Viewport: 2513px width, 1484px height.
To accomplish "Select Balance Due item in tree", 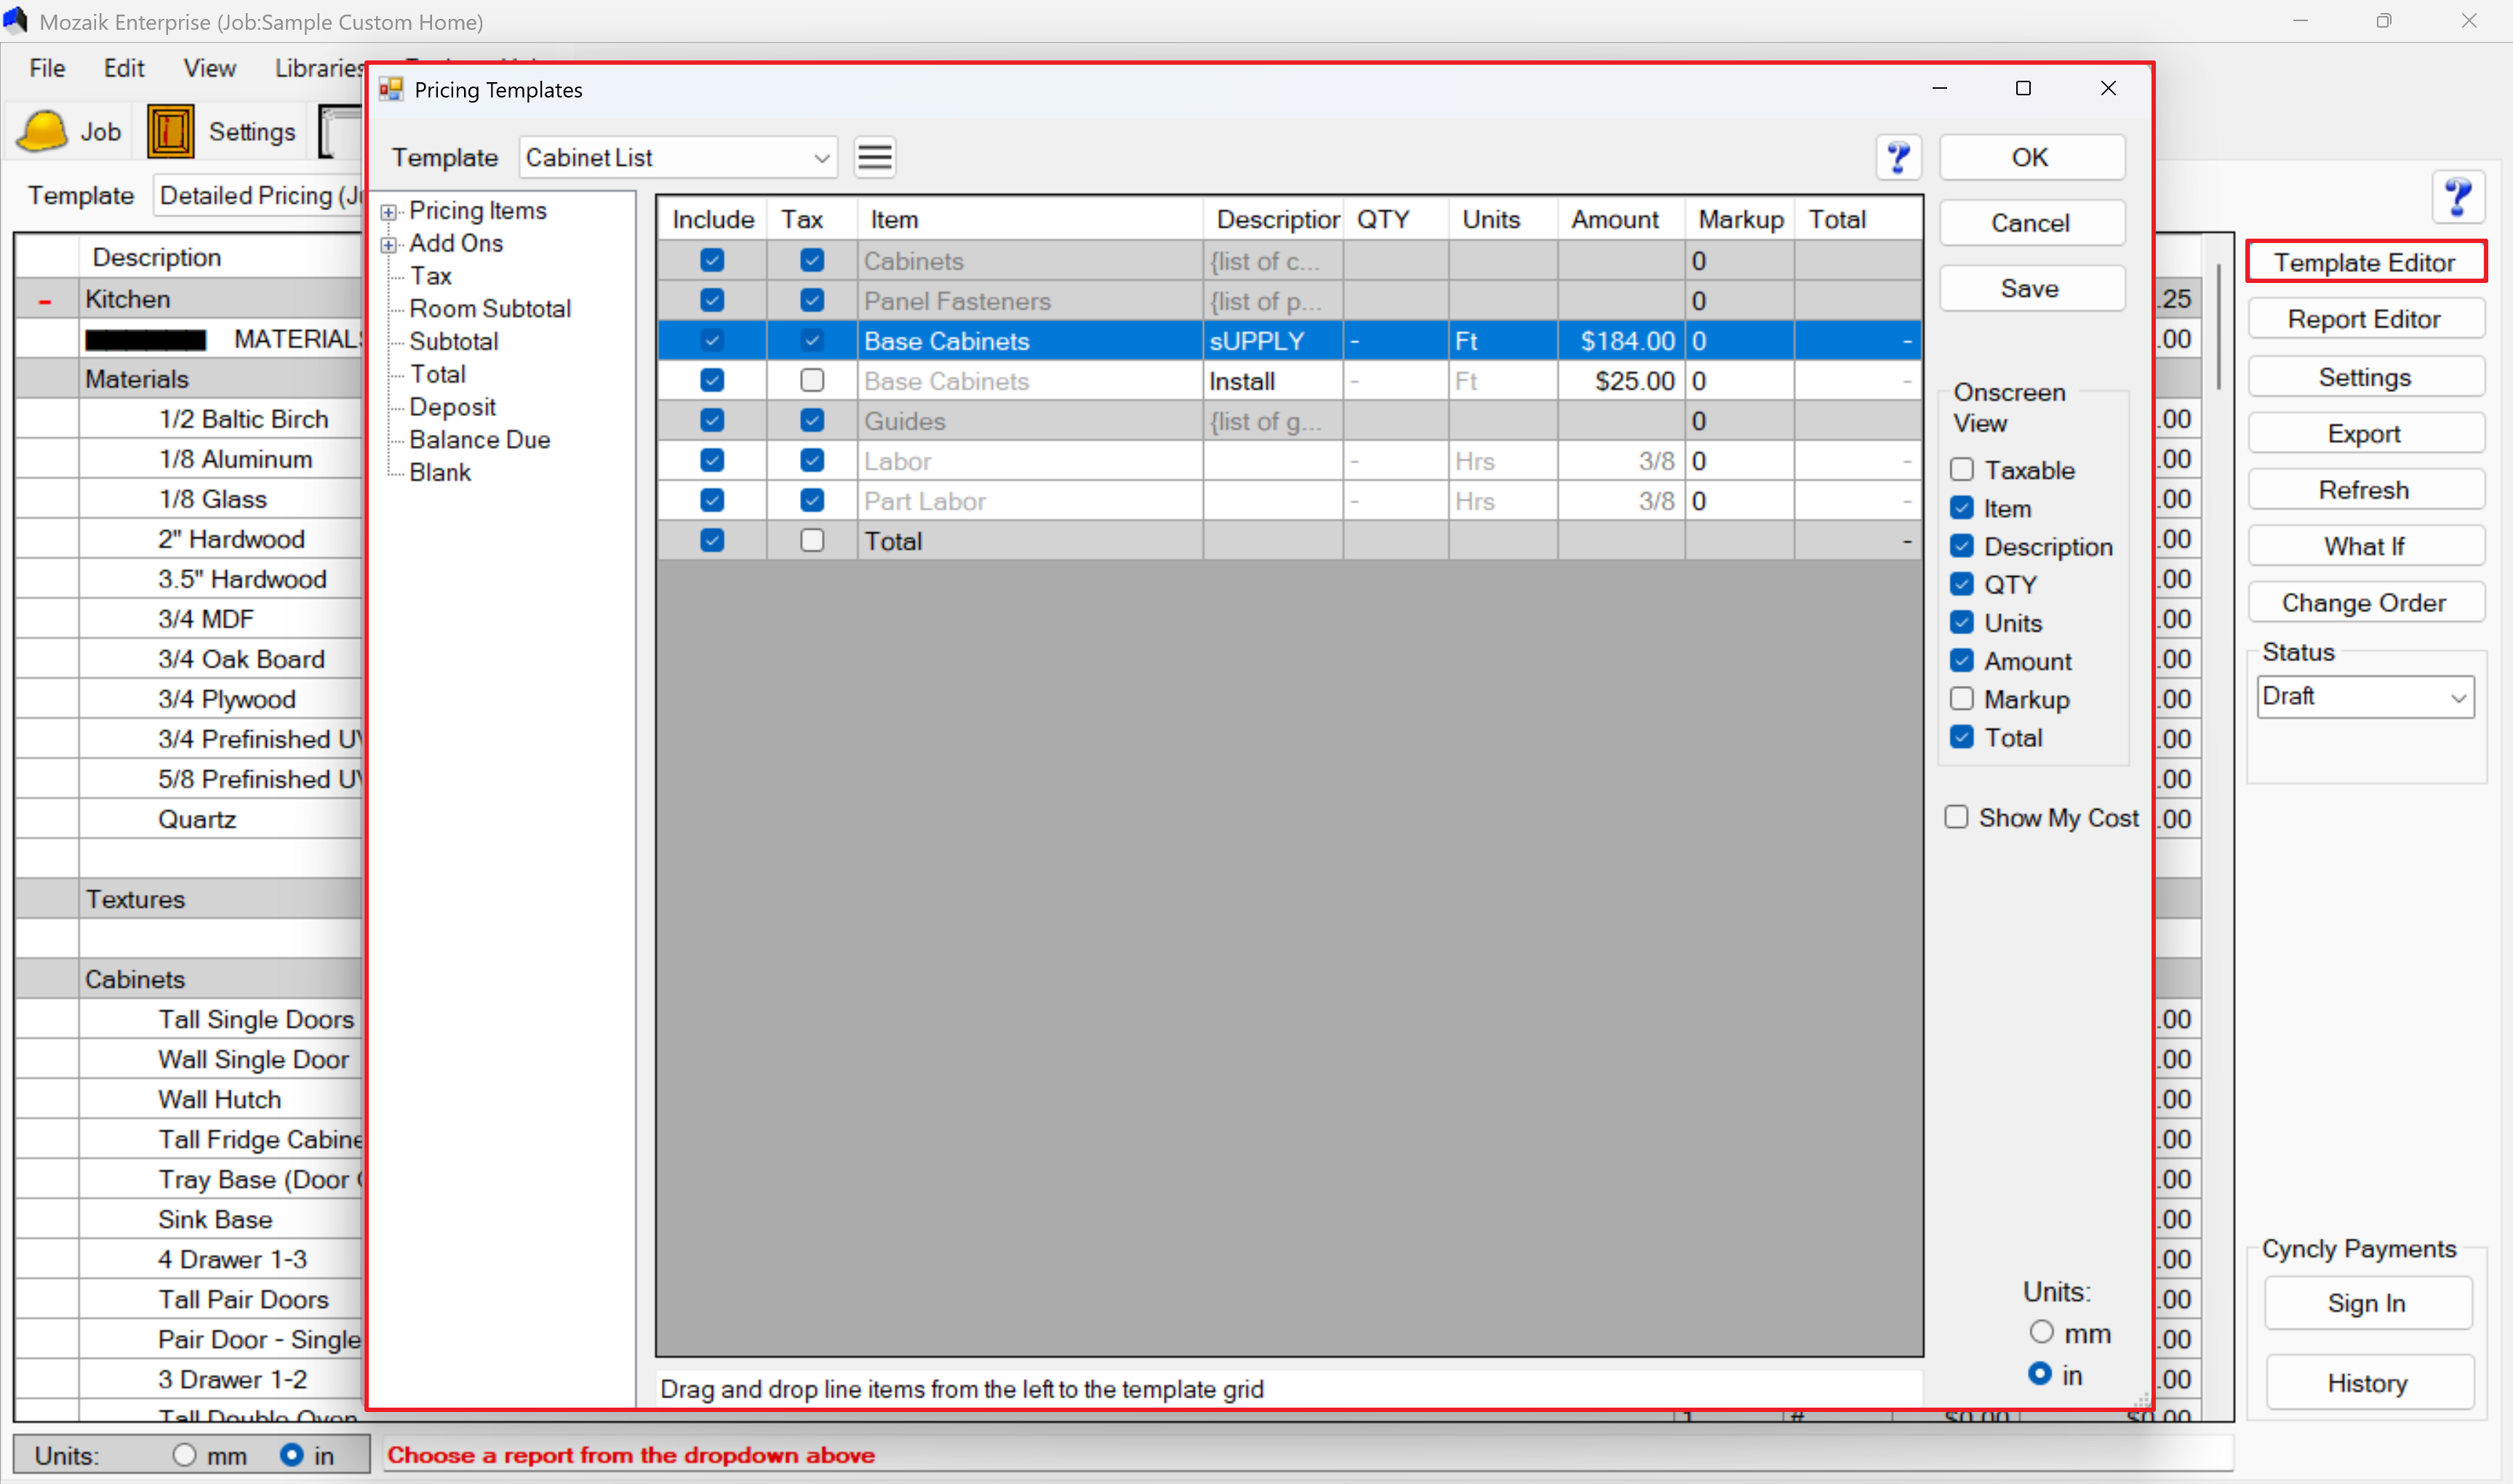I will pyautogui.click(x=479, y=440).
